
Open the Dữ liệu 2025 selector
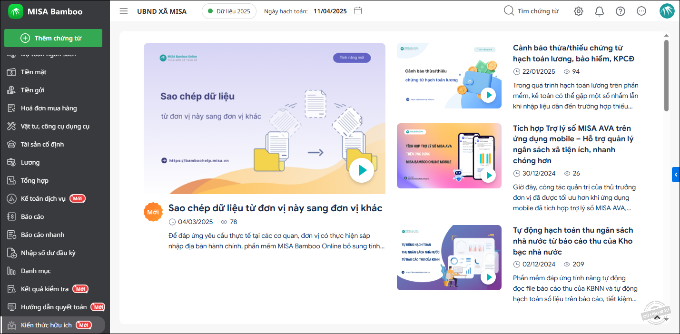pos(229,11)
